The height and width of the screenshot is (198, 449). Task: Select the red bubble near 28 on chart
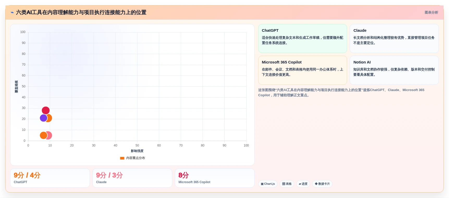[x=46, y=110]
